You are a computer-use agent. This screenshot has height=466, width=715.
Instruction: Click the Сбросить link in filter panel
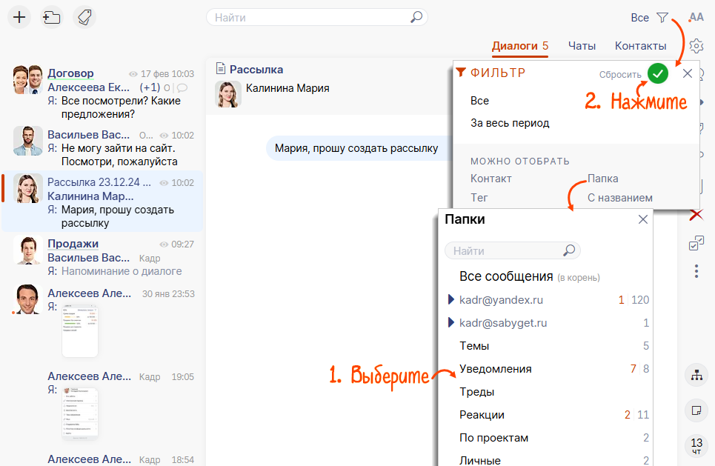point(620,74)
